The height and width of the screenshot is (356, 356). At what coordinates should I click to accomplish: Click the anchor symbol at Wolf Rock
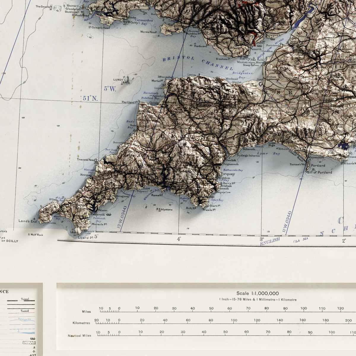[29, 234]
